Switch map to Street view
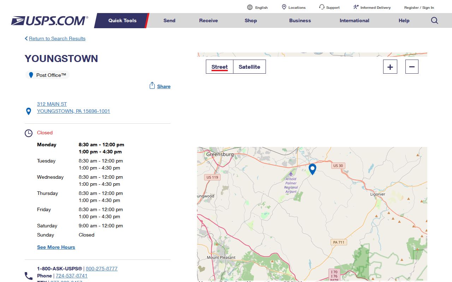The height and width of the screenshot is (282, 452). pyautogui.click(x=220, y=67)
